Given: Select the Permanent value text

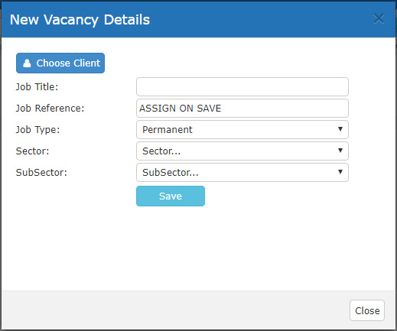Looking at the screenshot, I should coord(168,130).
